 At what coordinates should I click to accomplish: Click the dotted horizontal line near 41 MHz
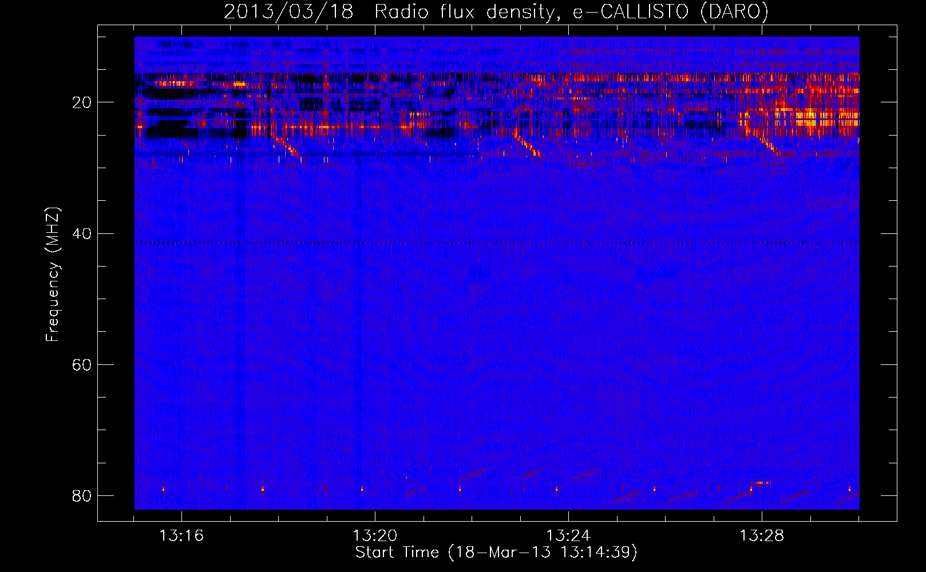point(497,243)
